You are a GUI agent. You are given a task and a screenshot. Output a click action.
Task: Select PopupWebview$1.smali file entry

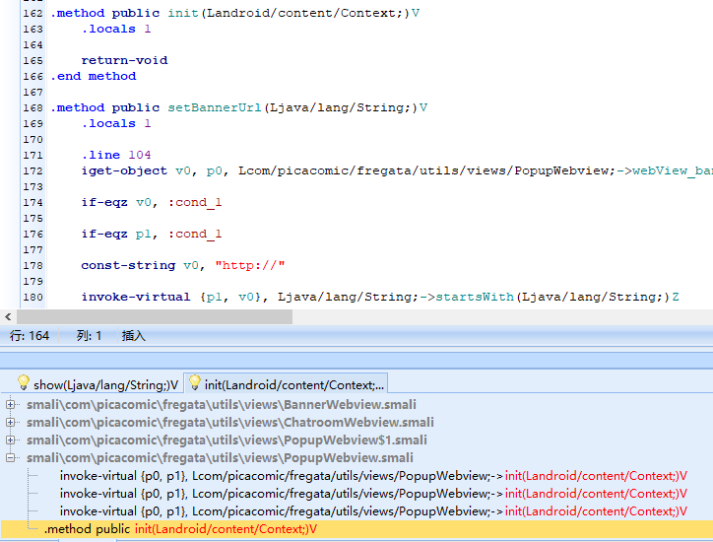click(227, 440)
